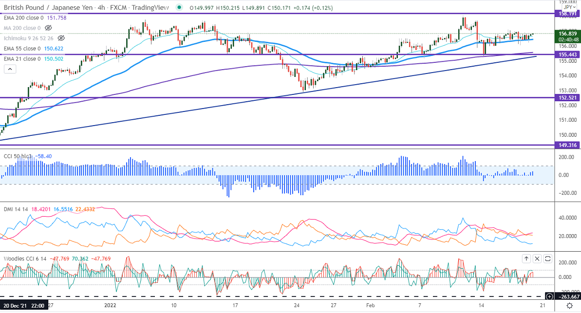Open the JPY currency dropdown
The image size is (581, 313).
click(x=569, y=7)
